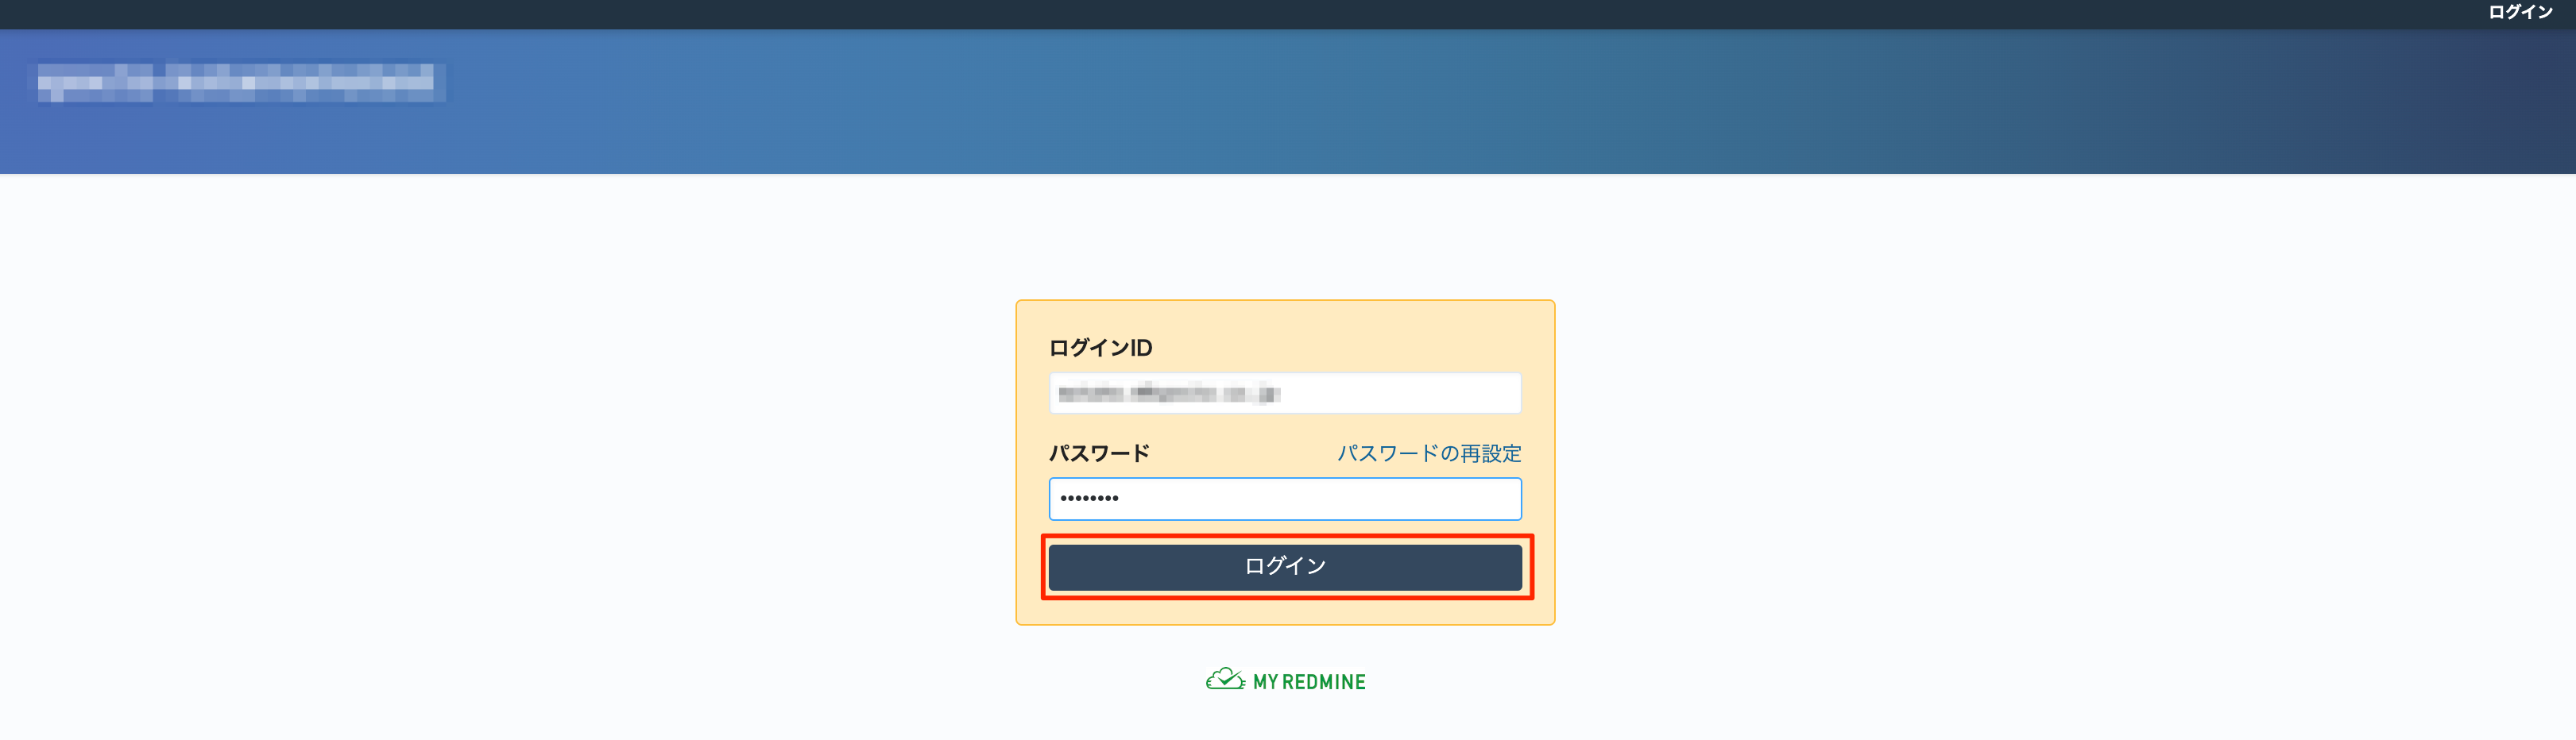2576x740 pixels.
Task: Click the dark top navigation bar
Action: point(1200,14)
